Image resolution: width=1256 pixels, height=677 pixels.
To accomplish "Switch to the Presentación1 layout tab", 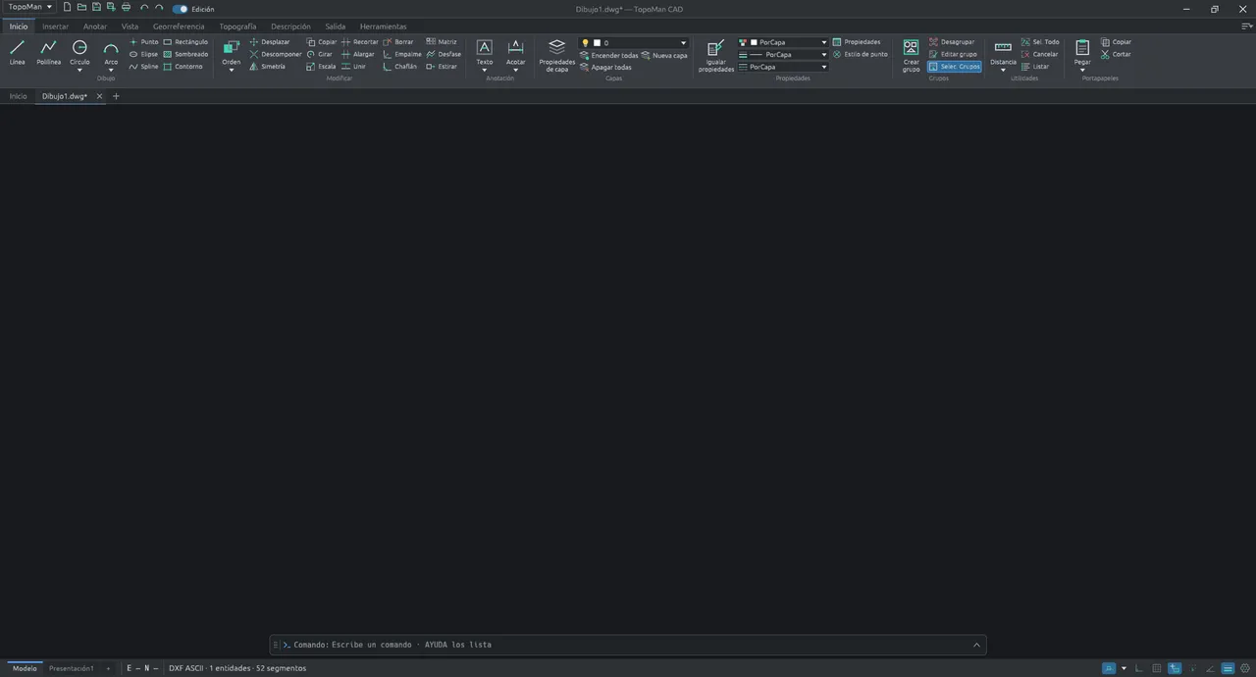I will 72,668.
